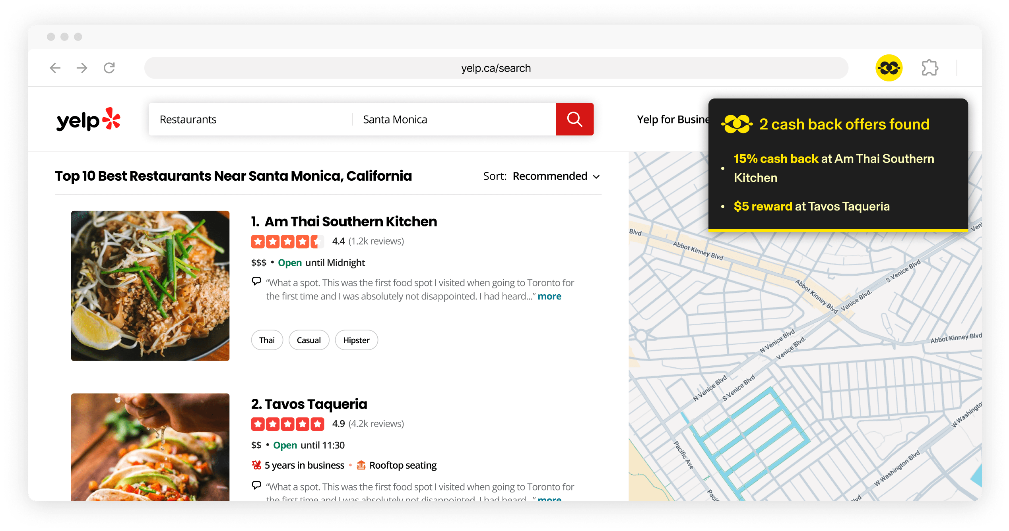Click the red search magnifier button
Image resolution: width=1009 pixels, height=531 pixels.
pyautogui.click(x=574, y=119)
